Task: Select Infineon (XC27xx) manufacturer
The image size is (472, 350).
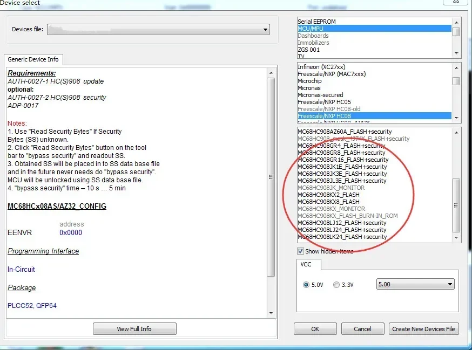Action: point(374,67)
